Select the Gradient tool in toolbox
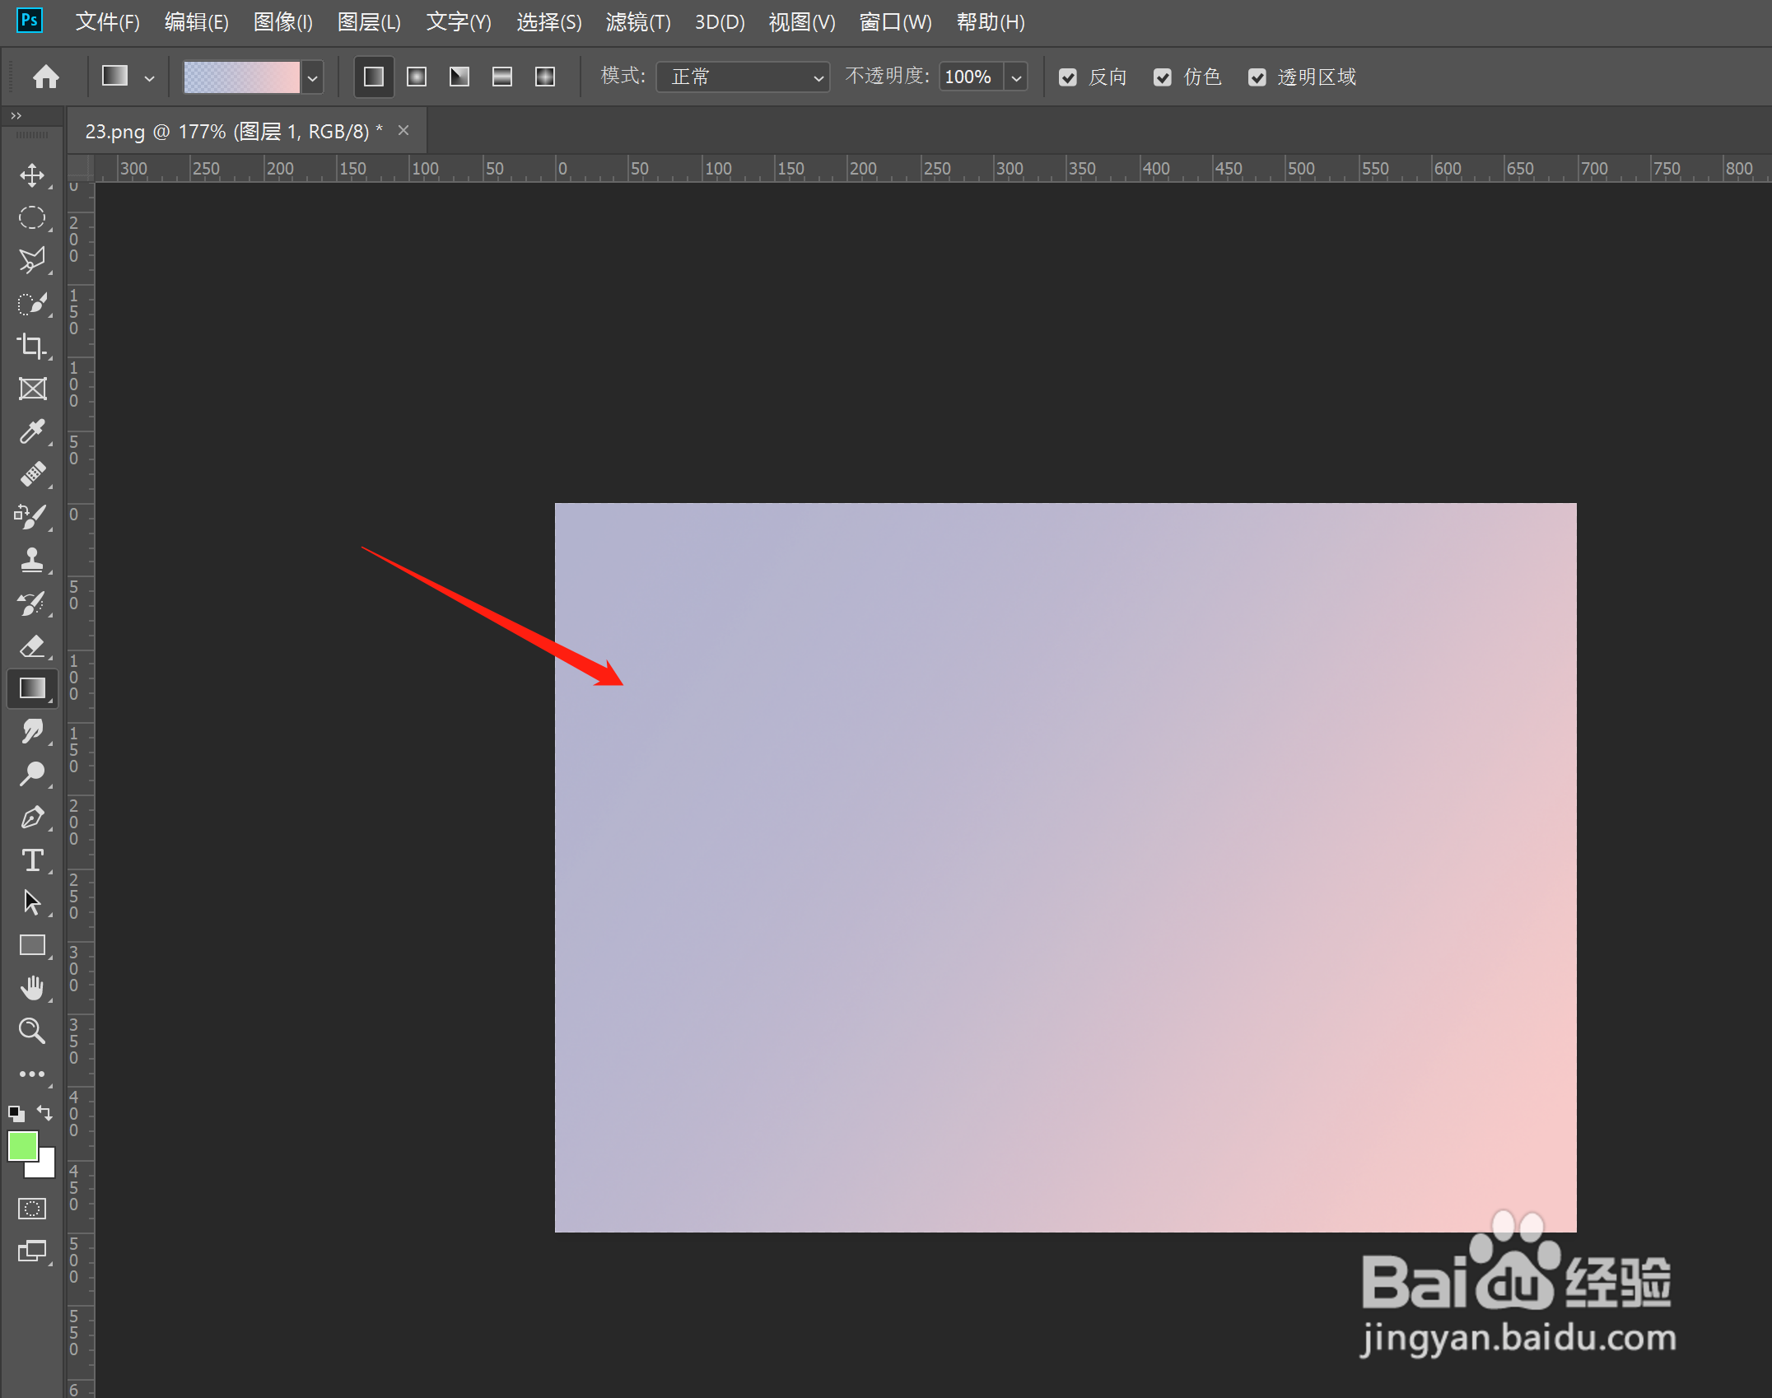Viewport: 1772px width, 1398px height. click(x=32, y=688)
